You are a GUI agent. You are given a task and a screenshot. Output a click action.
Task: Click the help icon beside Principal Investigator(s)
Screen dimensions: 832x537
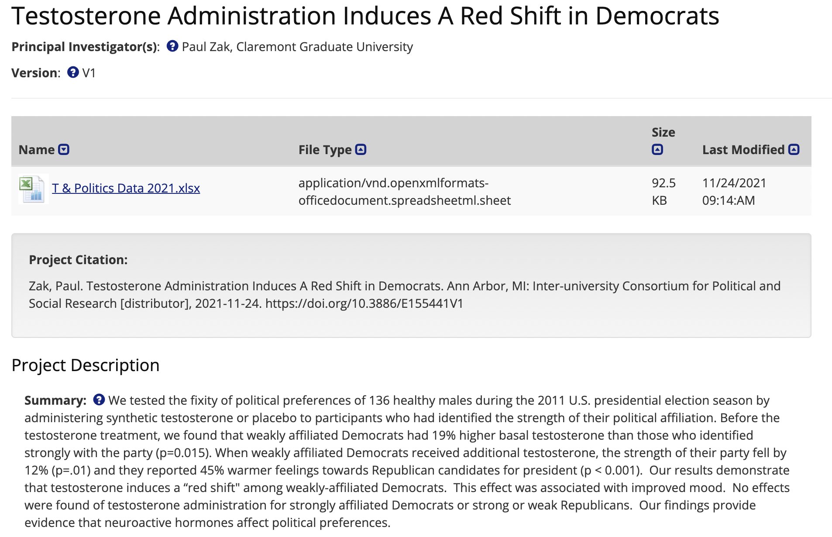click(172, 46)
